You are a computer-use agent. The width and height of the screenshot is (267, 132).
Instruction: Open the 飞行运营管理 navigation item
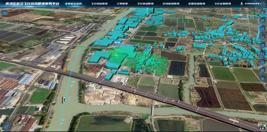[x=222, y=4]
